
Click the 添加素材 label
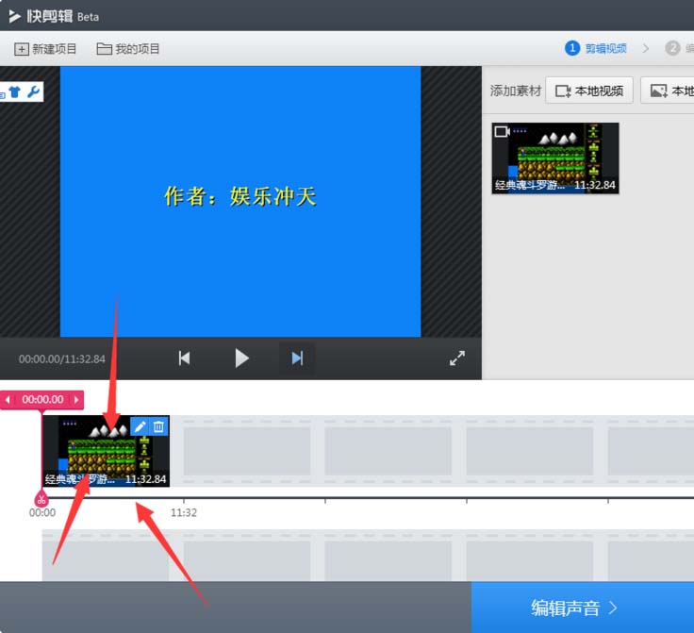coord(516,91)
